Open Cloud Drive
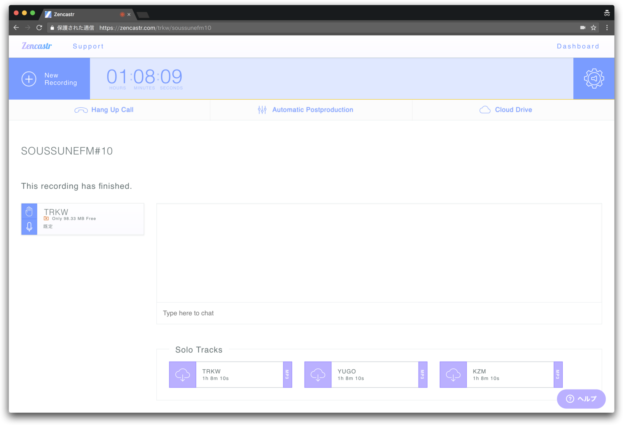The height and width of the screenshot is (425, 623). pyautogui.click(x=506, y=110)
